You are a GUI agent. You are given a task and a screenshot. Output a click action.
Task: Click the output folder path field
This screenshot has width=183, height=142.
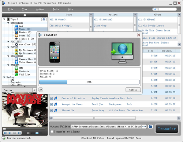106,127
